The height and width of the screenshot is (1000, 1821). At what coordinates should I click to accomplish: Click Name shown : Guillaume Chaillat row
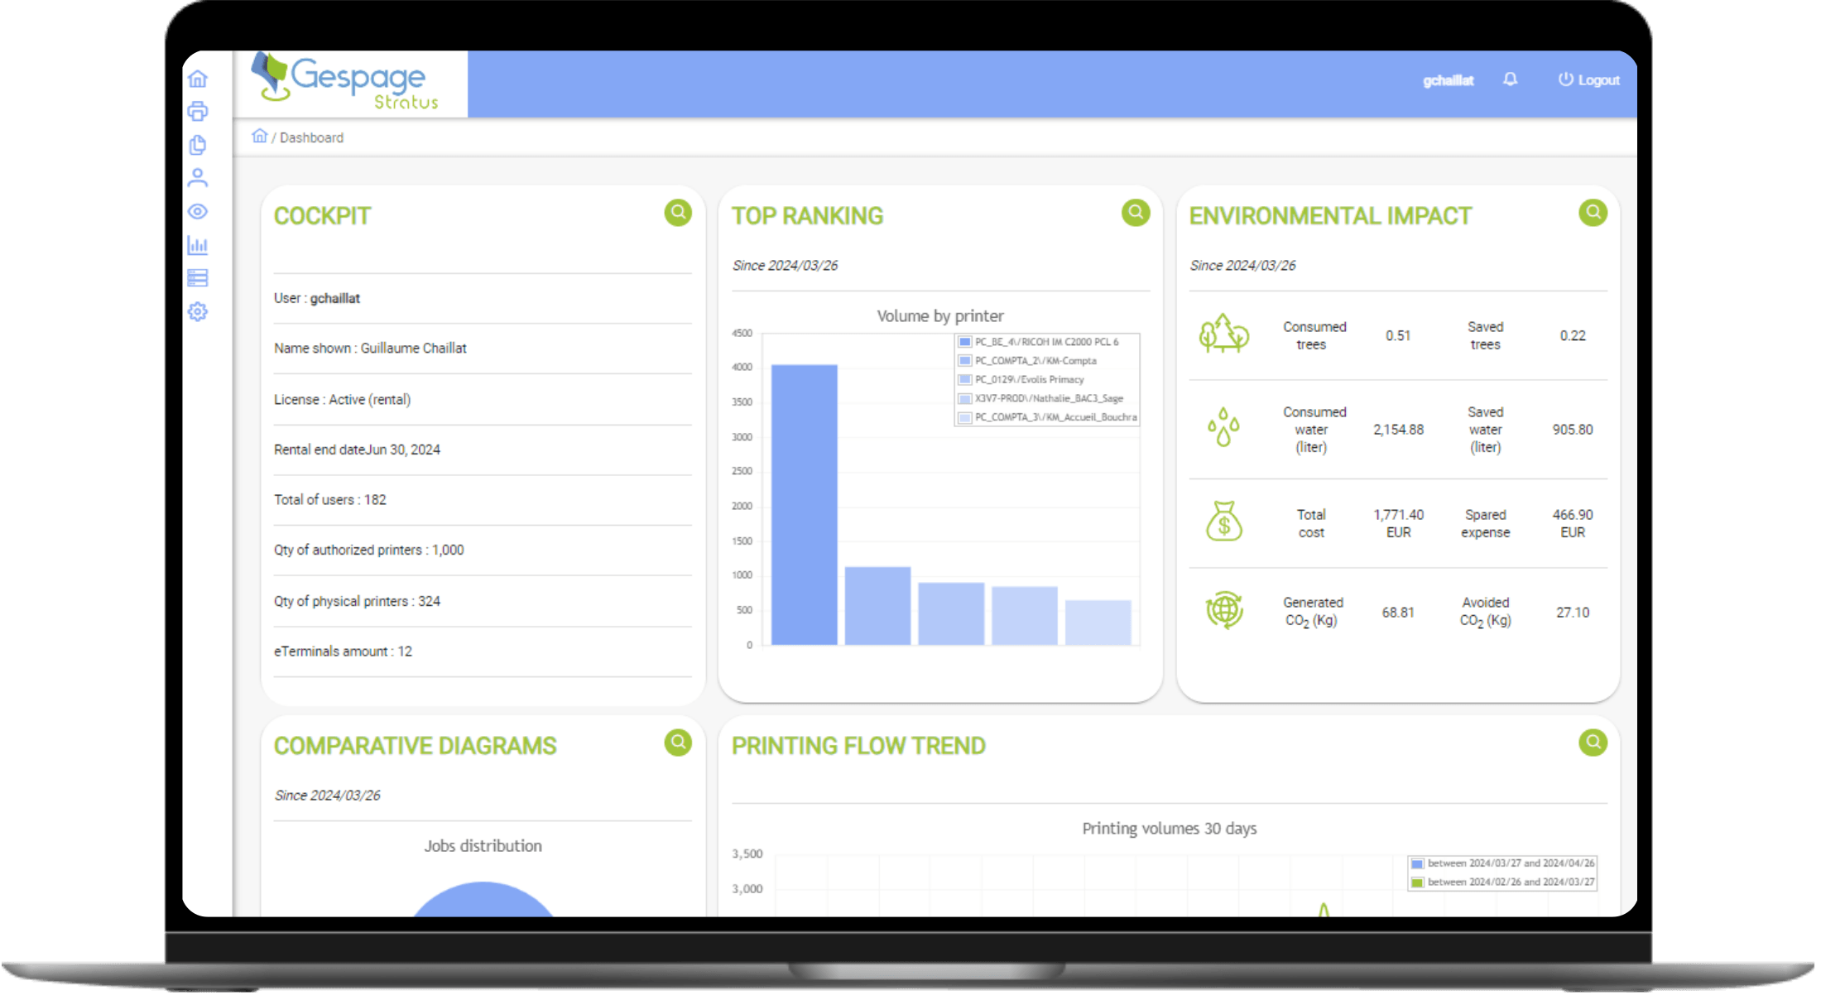coord(483,349)
